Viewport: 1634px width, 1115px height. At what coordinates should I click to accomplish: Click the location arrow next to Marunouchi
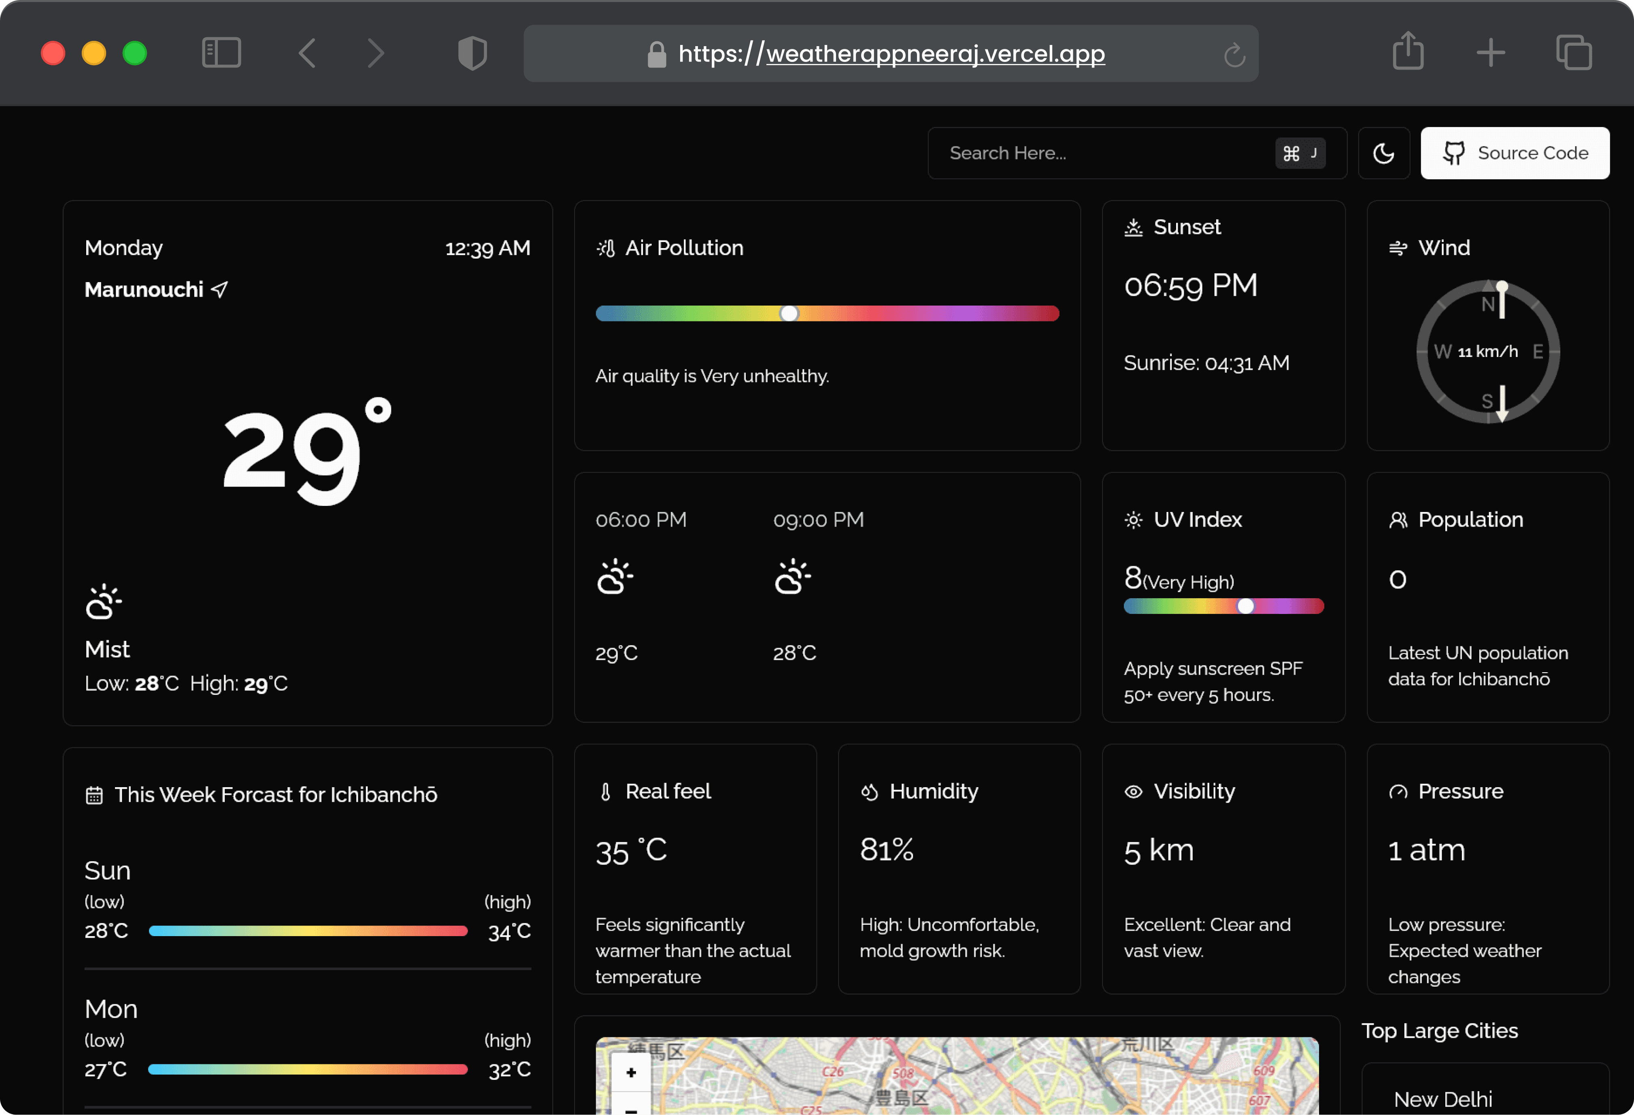(219, 289)
